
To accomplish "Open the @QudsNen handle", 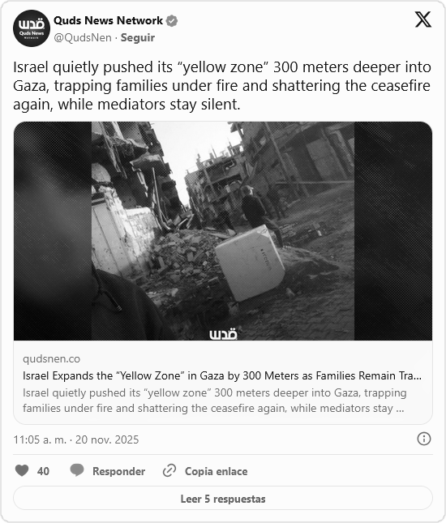I will coord(83,37).
